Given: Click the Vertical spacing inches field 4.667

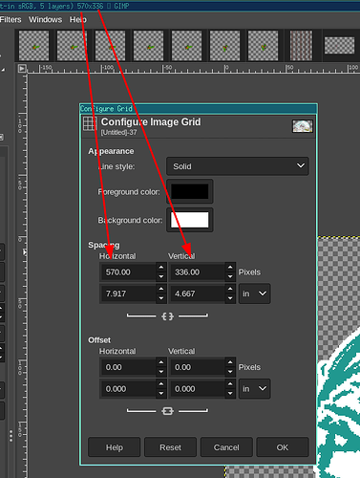Looking at the screenshot, I should click(x=197, y=293).
